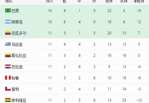Open the 玻利维亚 team page

[x=19, y=100]
